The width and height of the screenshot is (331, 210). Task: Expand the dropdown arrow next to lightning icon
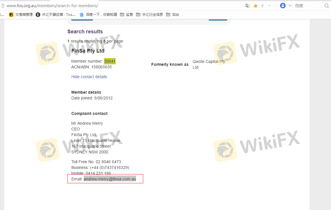[x=269, y=6]
